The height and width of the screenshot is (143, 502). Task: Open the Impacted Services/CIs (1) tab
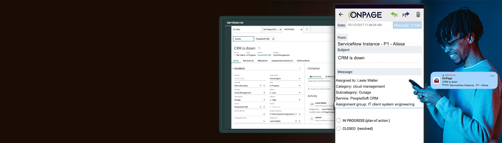coord(282,61)
